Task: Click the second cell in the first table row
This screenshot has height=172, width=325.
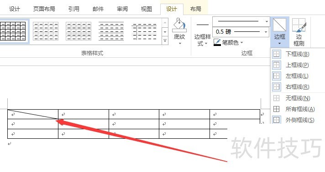Action: [x=84, y=114]
